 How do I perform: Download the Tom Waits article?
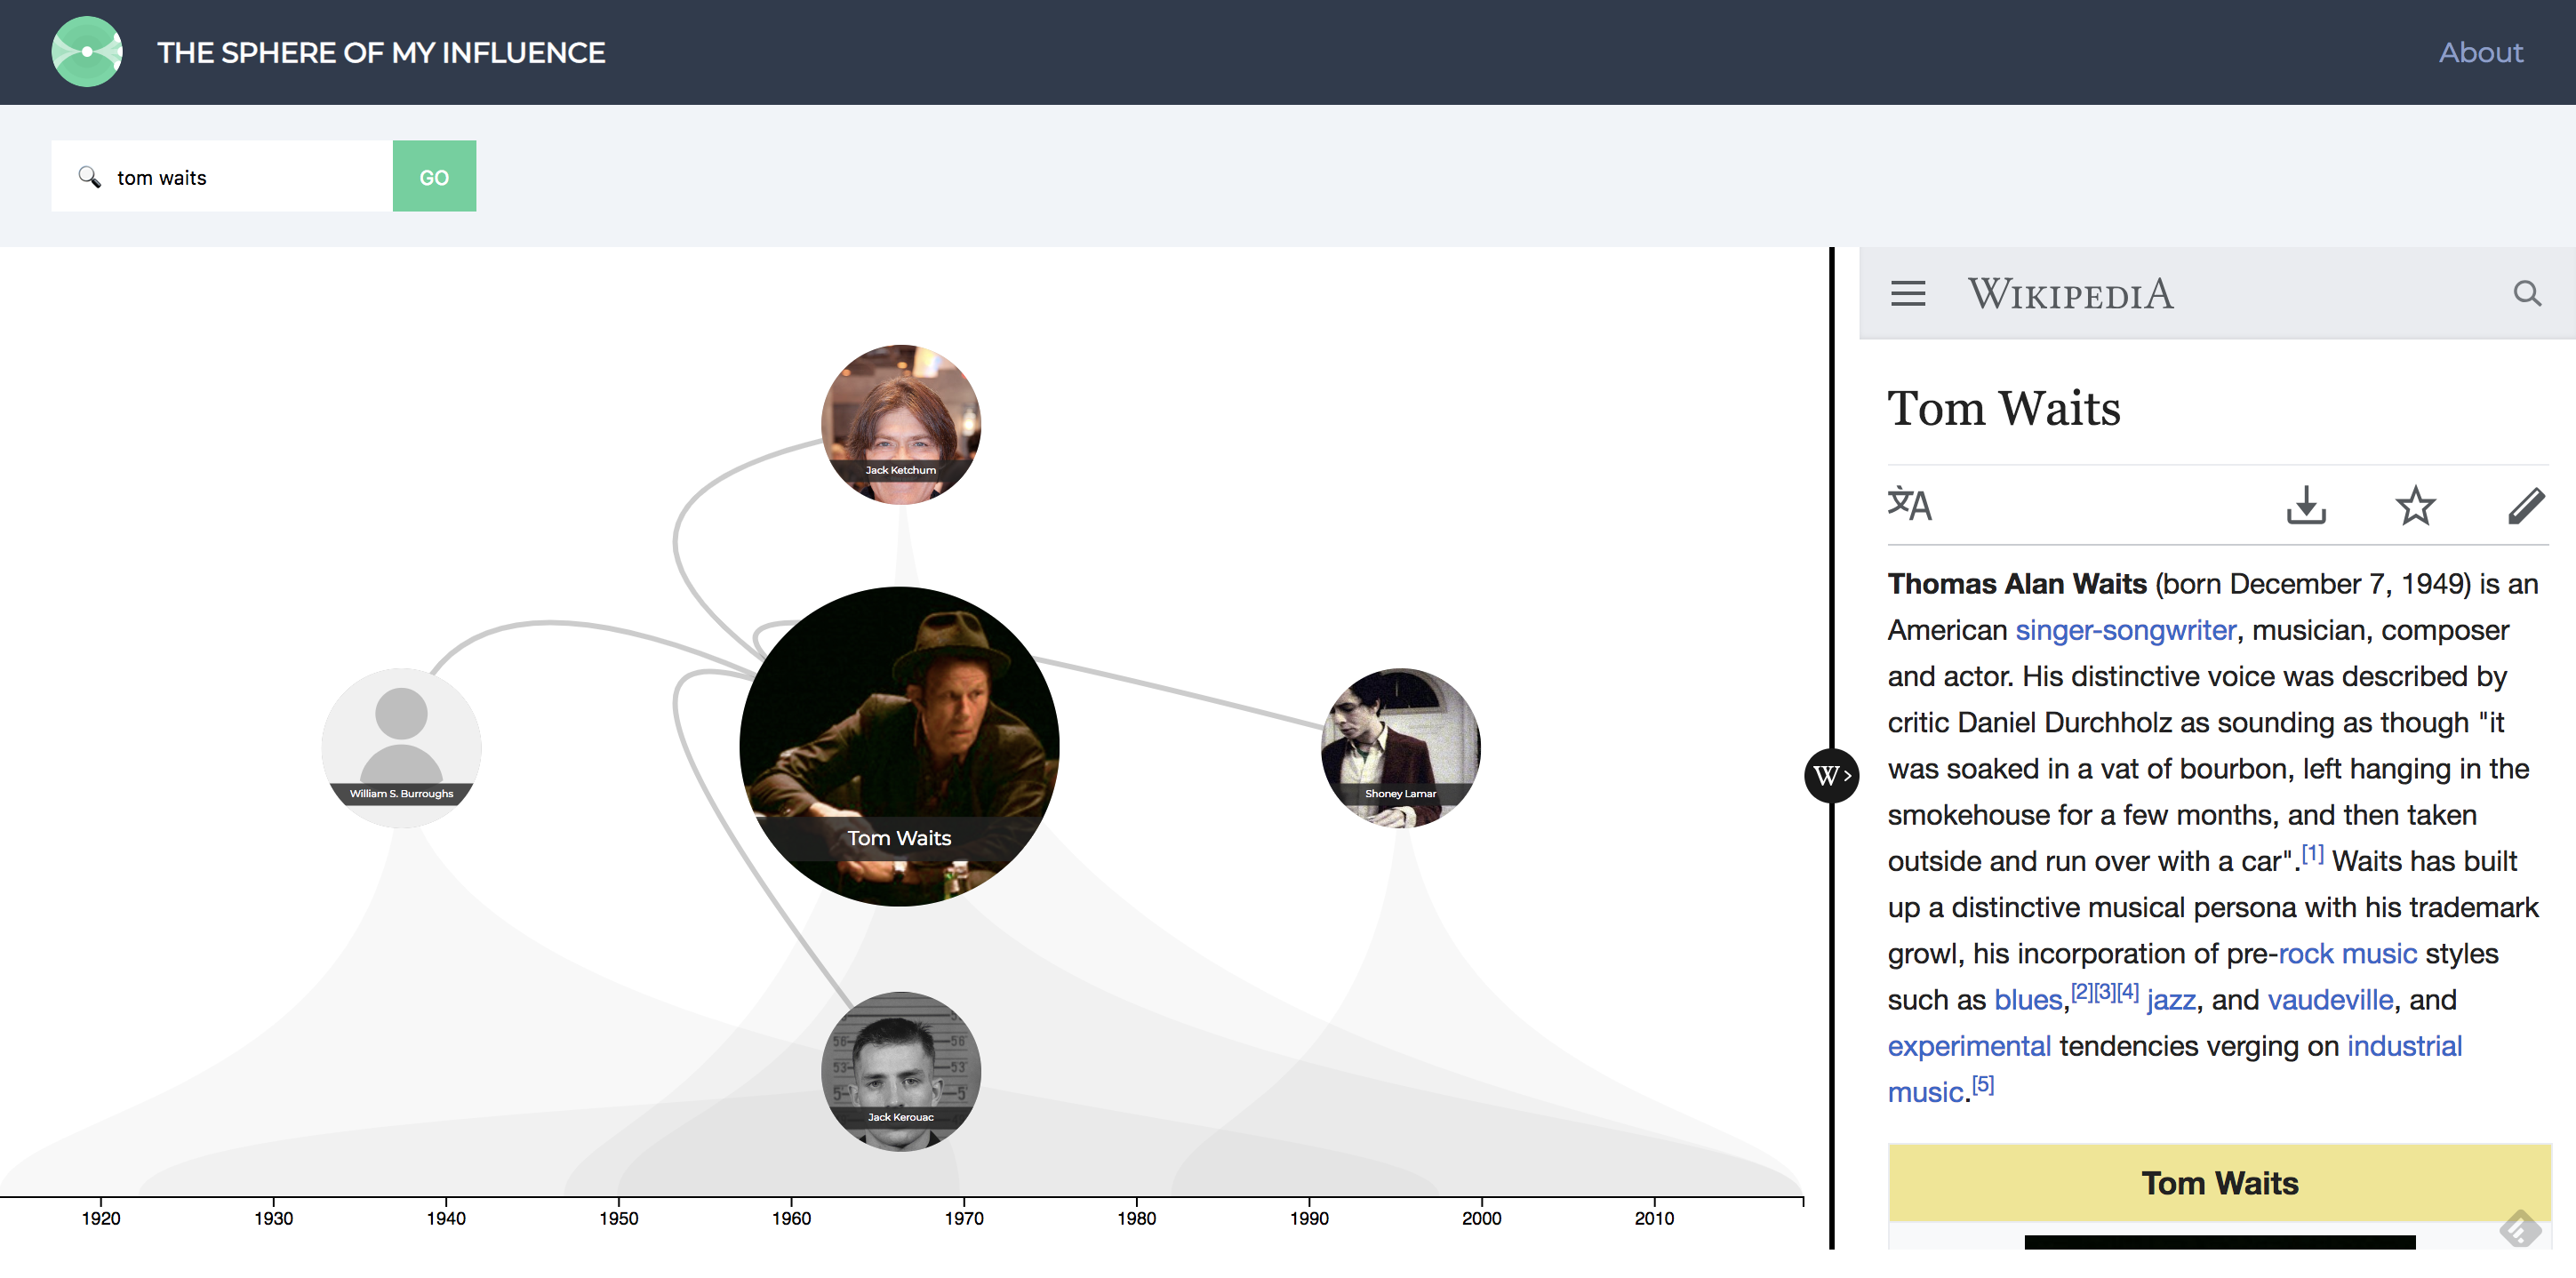coord(2305,505)
